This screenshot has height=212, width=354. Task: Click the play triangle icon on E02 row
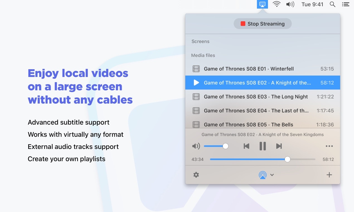click(x=197, y=83)
